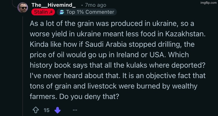Click the Top 1% Commenter badge icon

click(61, 12)
